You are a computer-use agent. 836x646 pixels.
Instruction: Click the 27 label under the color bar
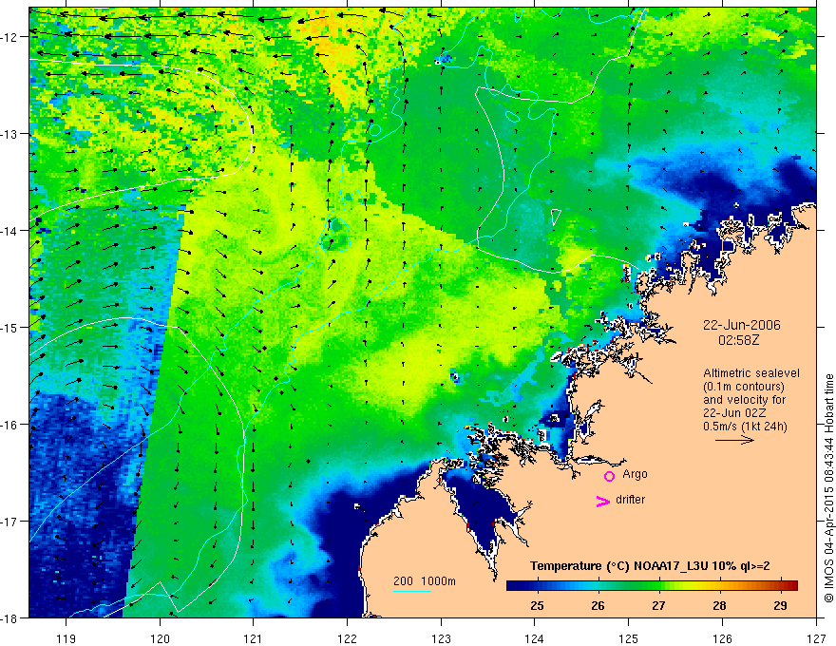pyautogui.click(x=659, y=605)
